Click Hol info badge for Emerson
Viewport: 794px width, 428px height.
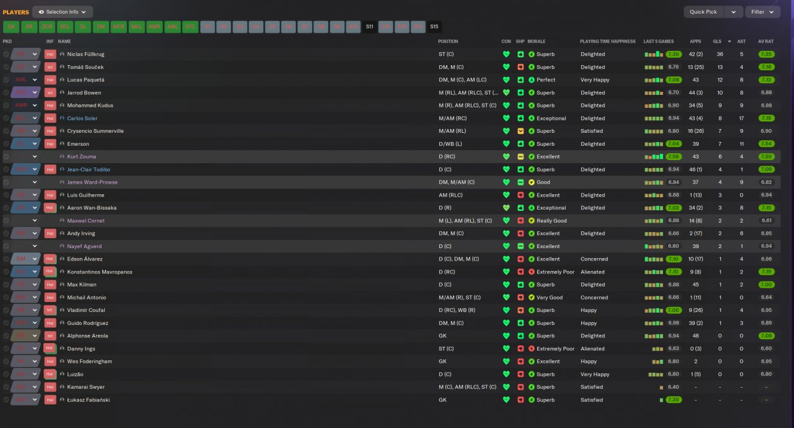coord(50,144)
